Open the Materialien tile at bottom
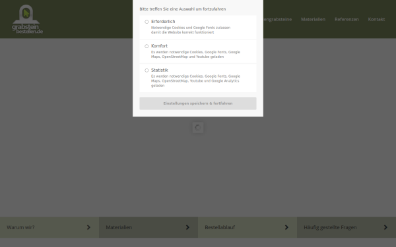 pyautogui.click(x=148, y=227)
